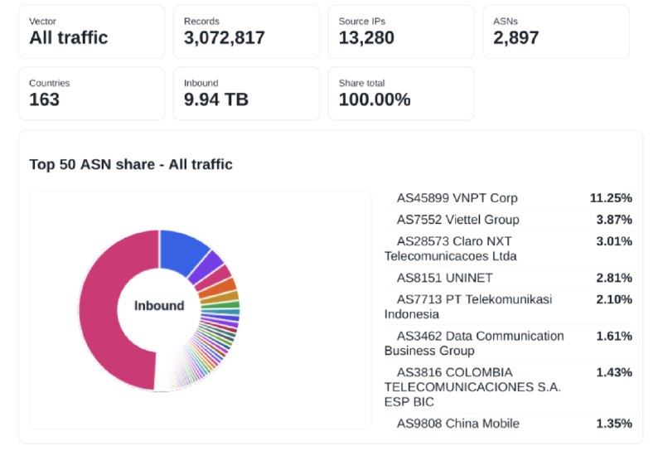
Task: Click the Inbound 9.94 TB card
Action: click(246, 94)
